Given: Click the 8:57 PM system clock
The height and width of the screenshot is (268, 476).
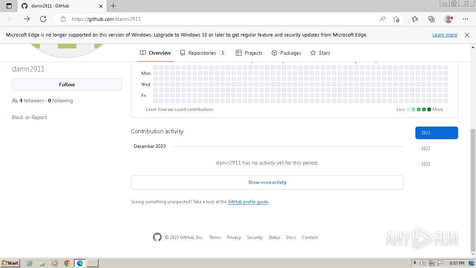Looking at the screenshot, I should [x=457, y=263].
